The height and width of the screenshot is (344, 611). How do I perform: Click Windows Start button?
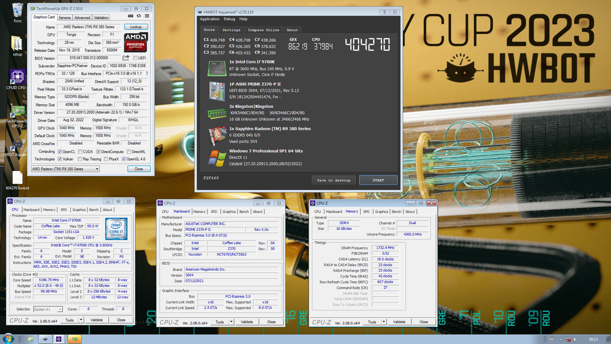[8, 339]
